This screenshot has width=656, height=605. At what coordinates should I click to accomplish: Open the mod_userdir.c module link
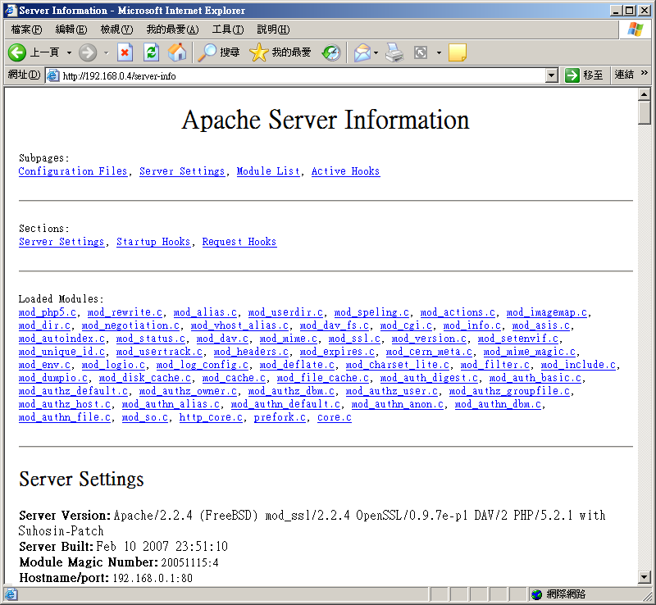click(285, 312)
